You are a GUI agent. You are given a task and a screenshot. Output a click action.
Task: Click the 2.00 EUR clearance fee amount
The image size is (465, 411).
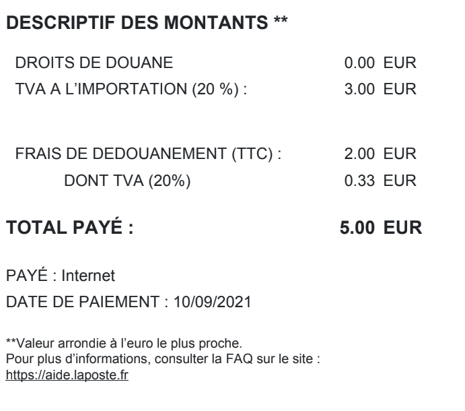tap(380, 154)
